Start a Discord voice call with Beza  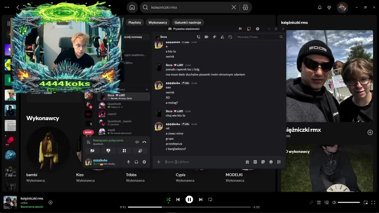coord(198,37)
